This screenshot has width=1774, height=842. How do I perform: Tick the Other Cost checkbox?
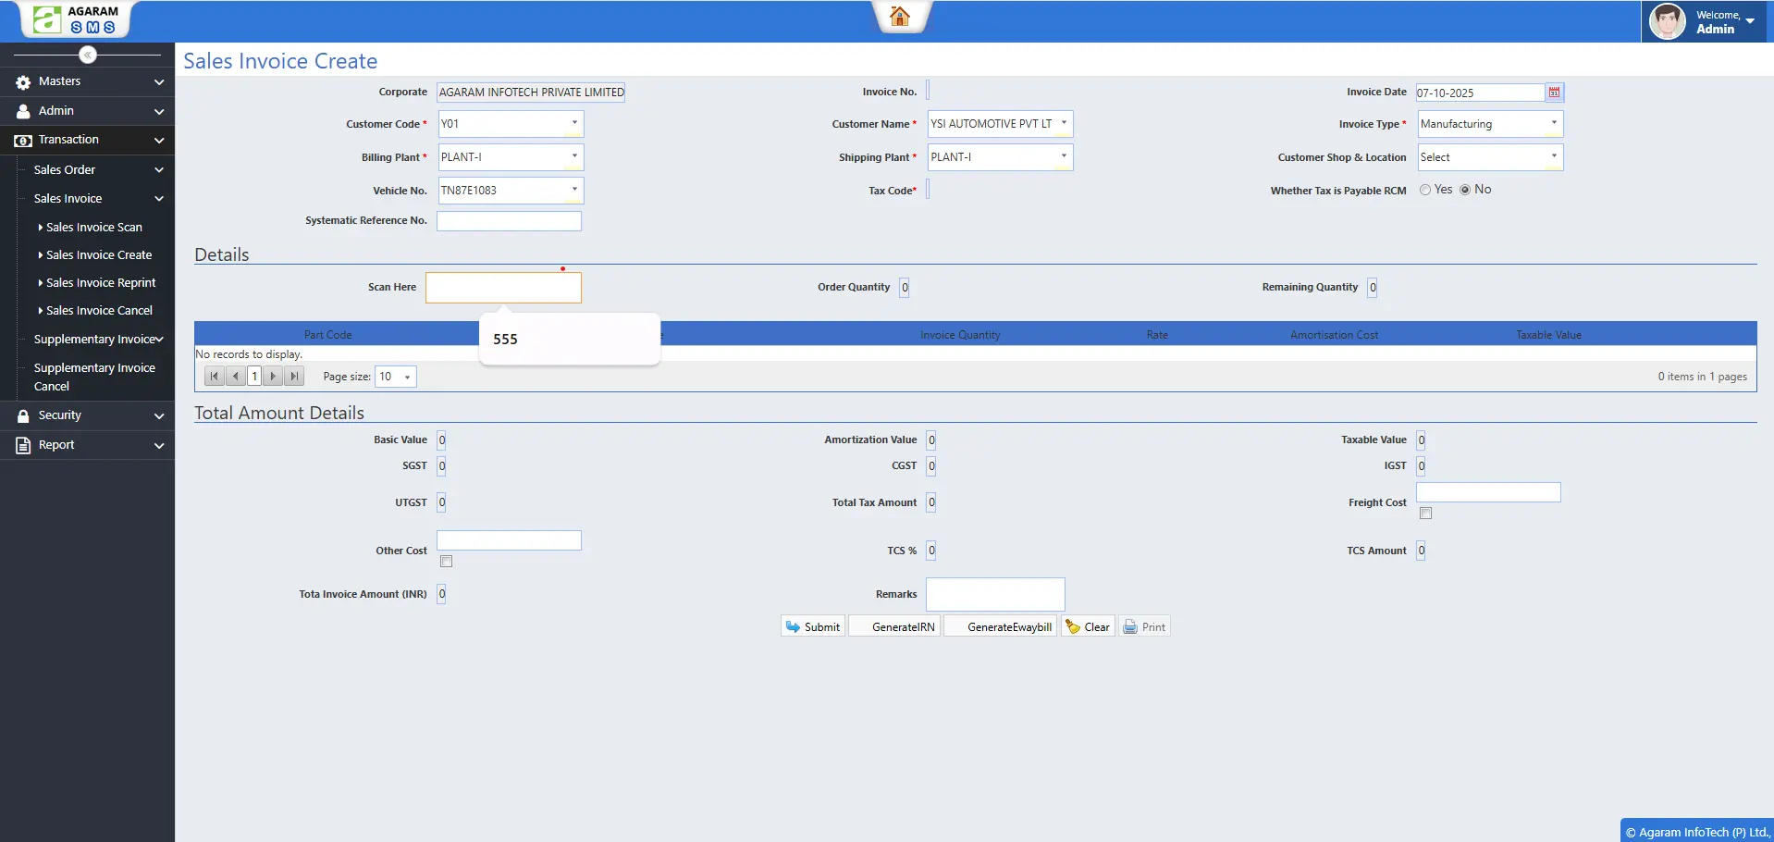[x=447, y=562]
